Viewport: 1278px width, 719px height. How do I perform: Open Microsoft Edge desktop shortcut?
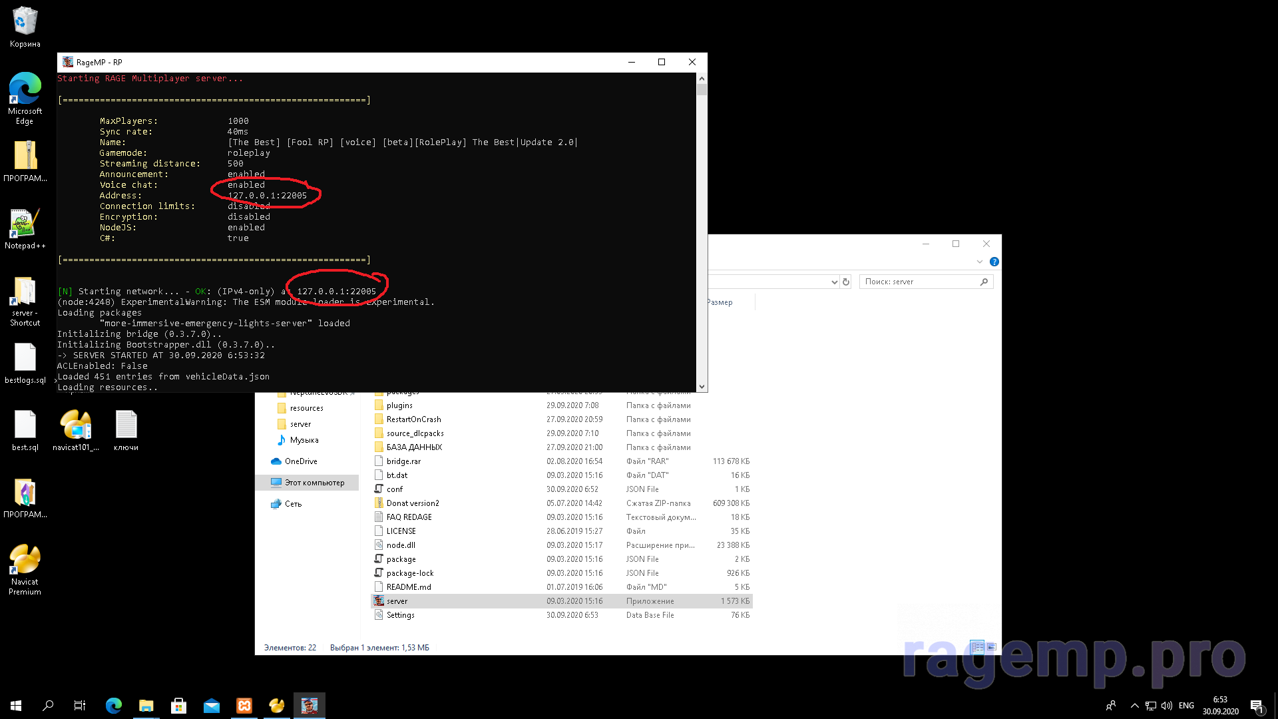click(25, 98)
